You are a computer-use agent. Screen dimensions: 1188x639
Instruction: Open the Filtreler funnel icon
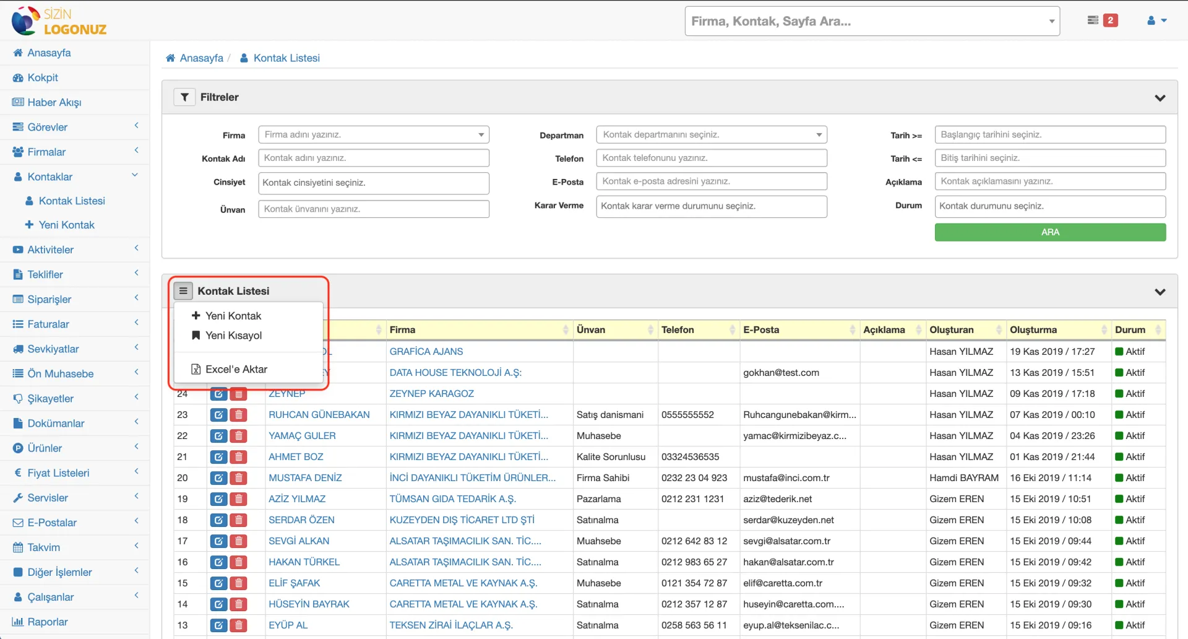tap(184, 97)
